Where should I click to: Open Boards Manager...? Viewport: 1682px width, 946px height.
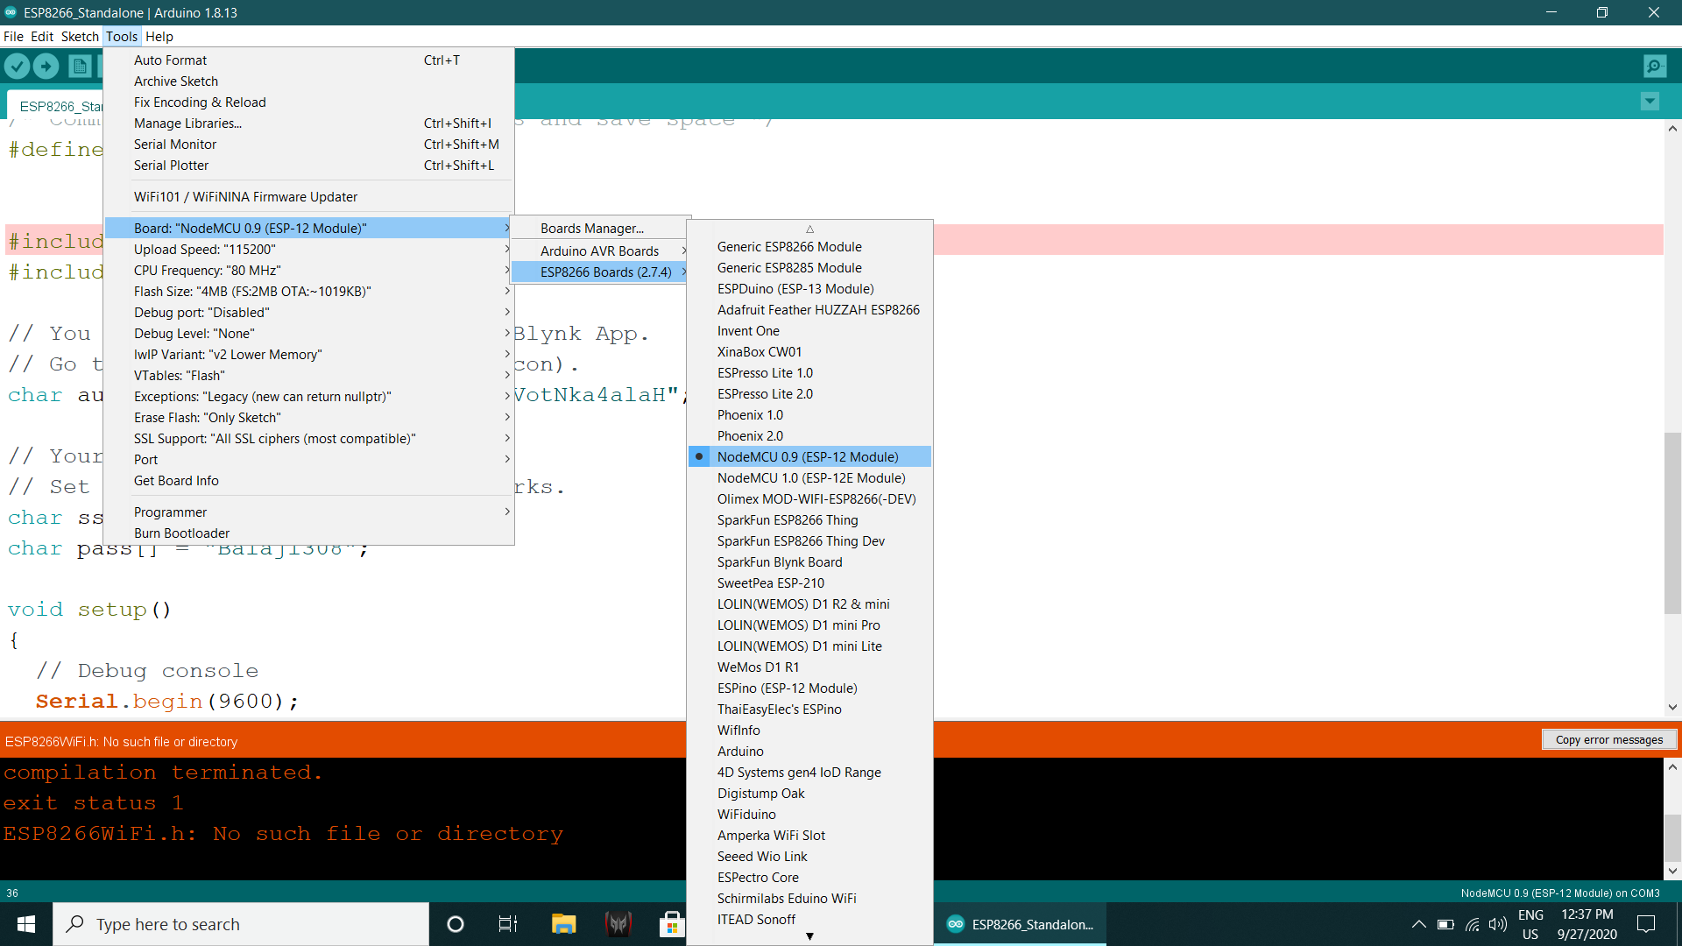point(600,229)
